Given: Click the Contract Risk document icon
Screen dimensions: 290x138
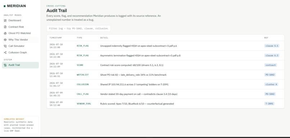Looking at the screenshot, I should pos(5,27).
